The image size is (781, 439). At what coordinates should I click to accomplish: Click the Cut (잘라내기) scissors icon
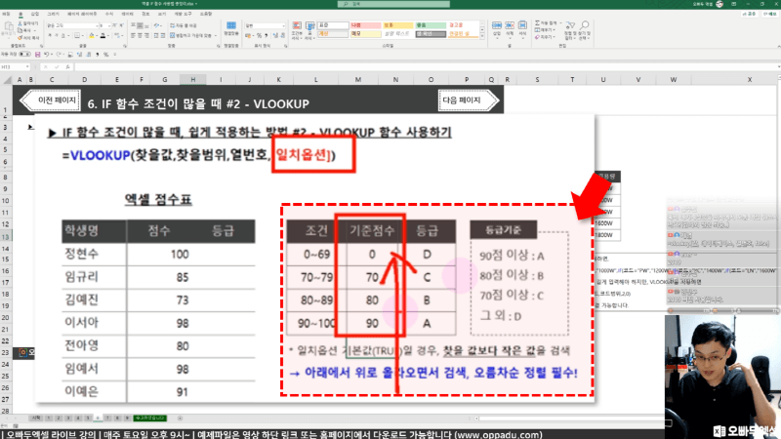20,23
